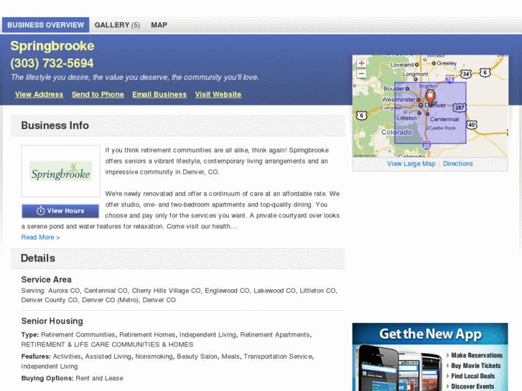
Task: Click Make Reservations in the app ad
Action: tap(476, 355)
